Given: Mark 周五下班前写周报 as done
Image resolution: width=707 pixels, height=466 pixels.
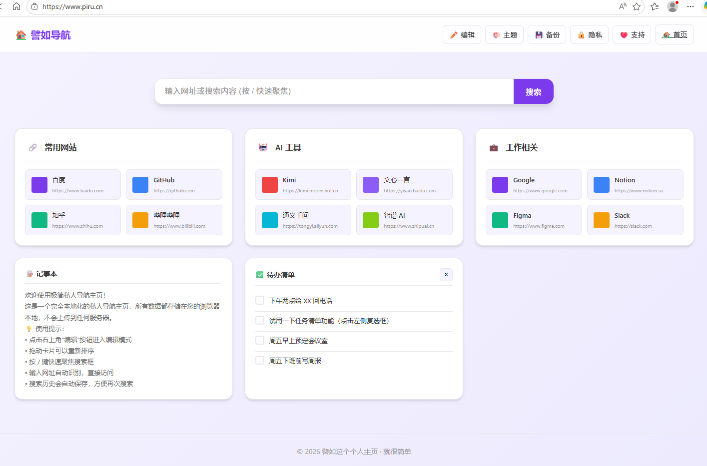Looking at the screenshot, I should (x=260, y=360).
